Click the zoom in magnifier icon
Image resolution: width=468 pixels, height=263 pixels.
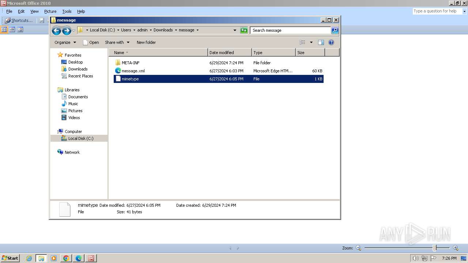(456, 248)
